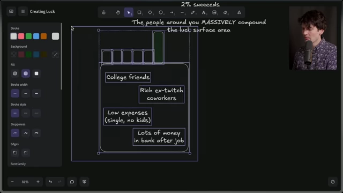Set stroke style to dotted
This screenshot has width=343, height=193.
36,113
